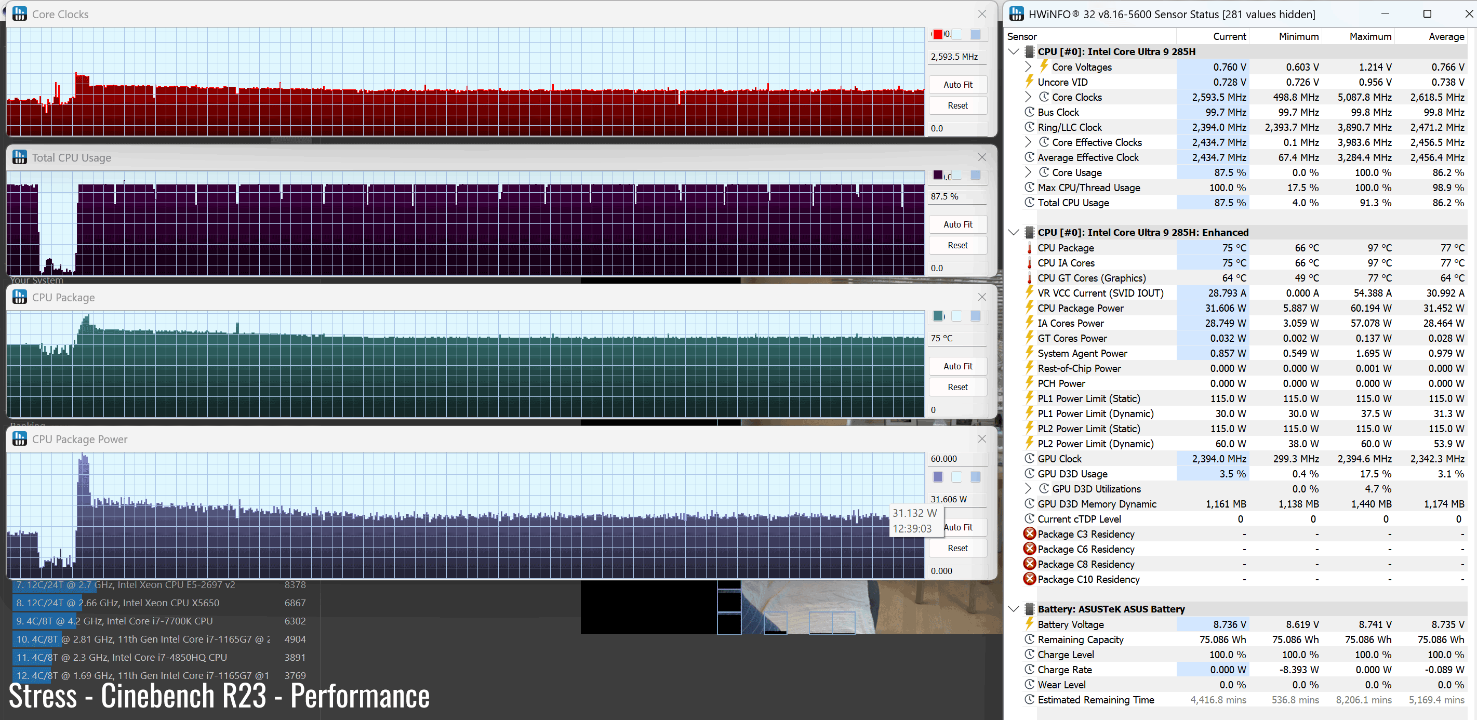Click the Minimum column header
The width and height of the screenshot is (1477, 720).
(x=1285, y=36)
